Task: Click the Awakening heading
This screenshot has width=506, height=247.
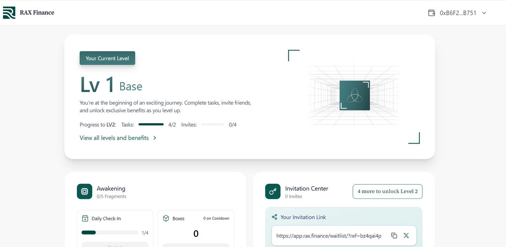Action: (x=111, y=188)
